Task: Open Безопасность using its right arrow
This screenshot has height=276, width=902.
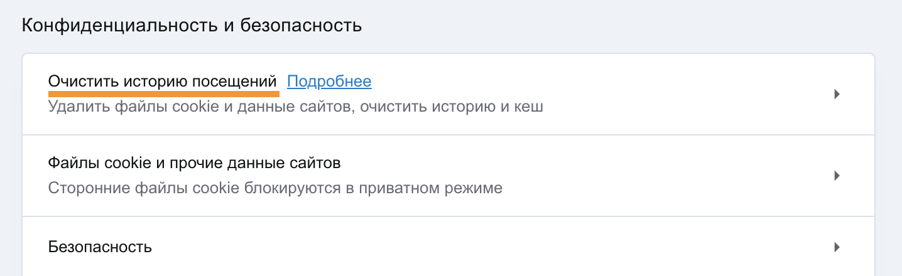Action: (837, 247)
